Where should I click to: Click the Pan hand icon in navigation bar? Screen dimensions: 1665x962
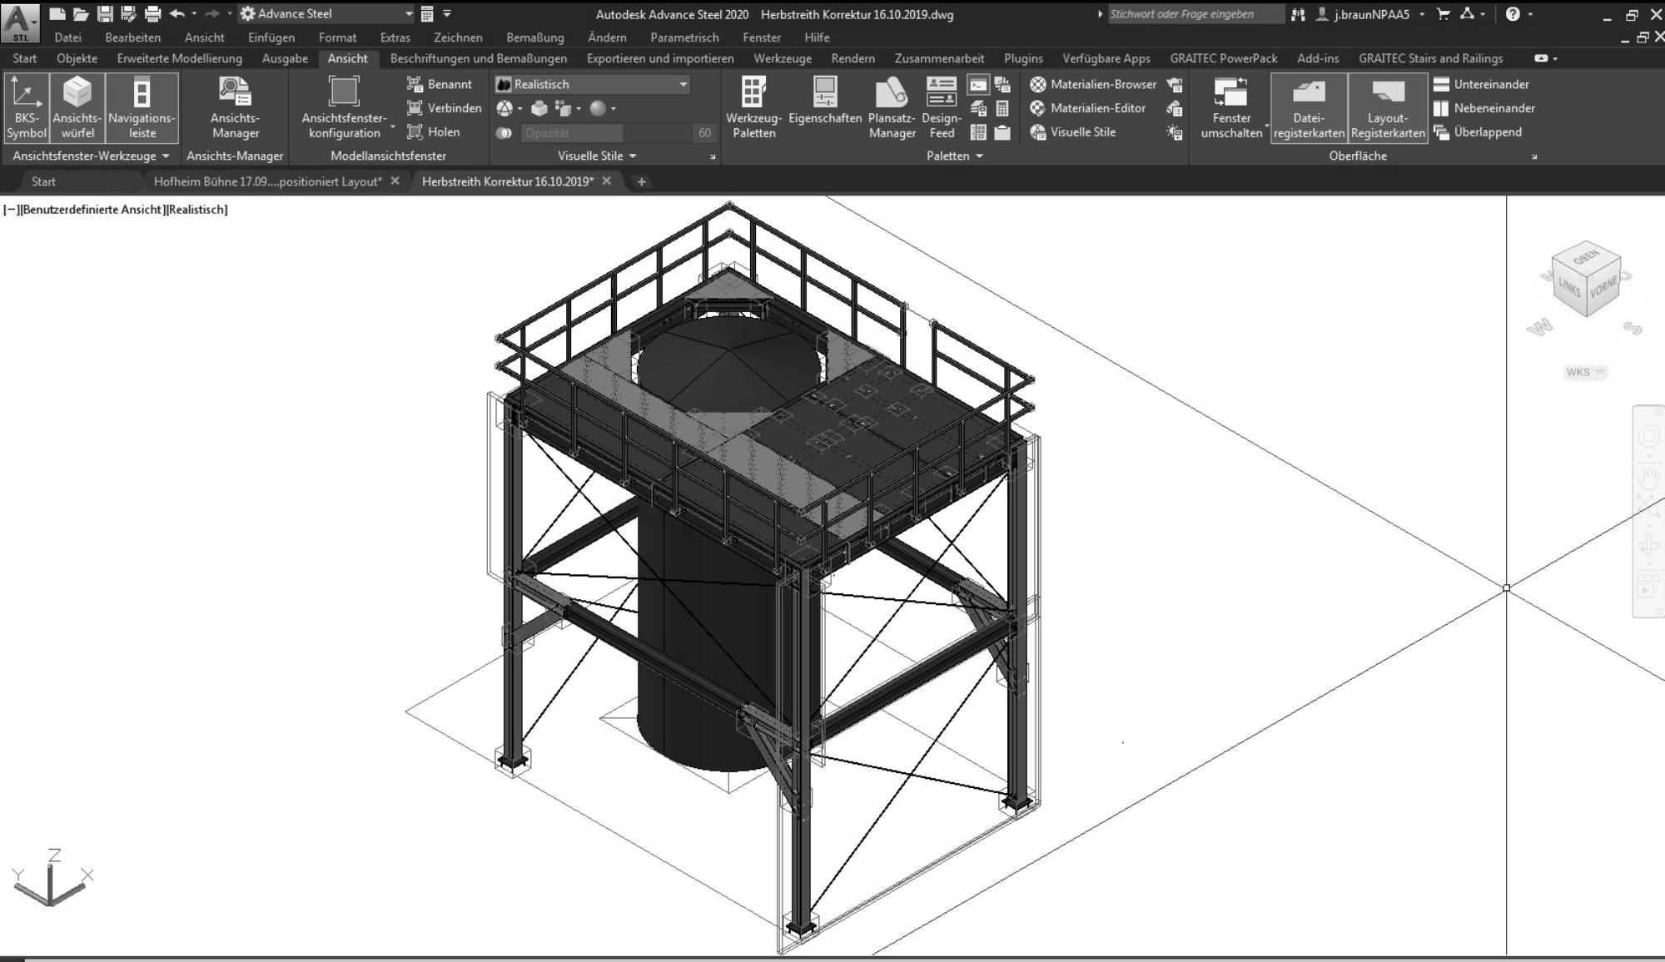pyautogui.click(x=1649, y=478)
